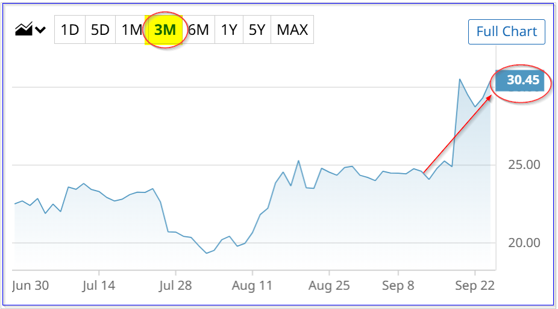Select the 5D time range

(x=100, y=30)
